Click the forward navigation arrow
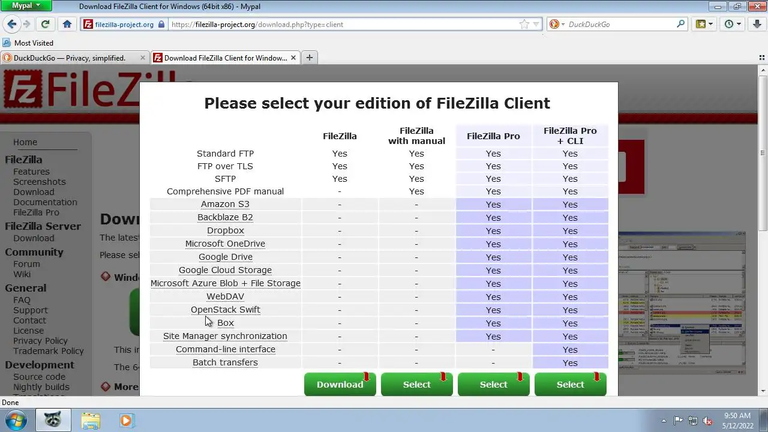 (27, 25)
